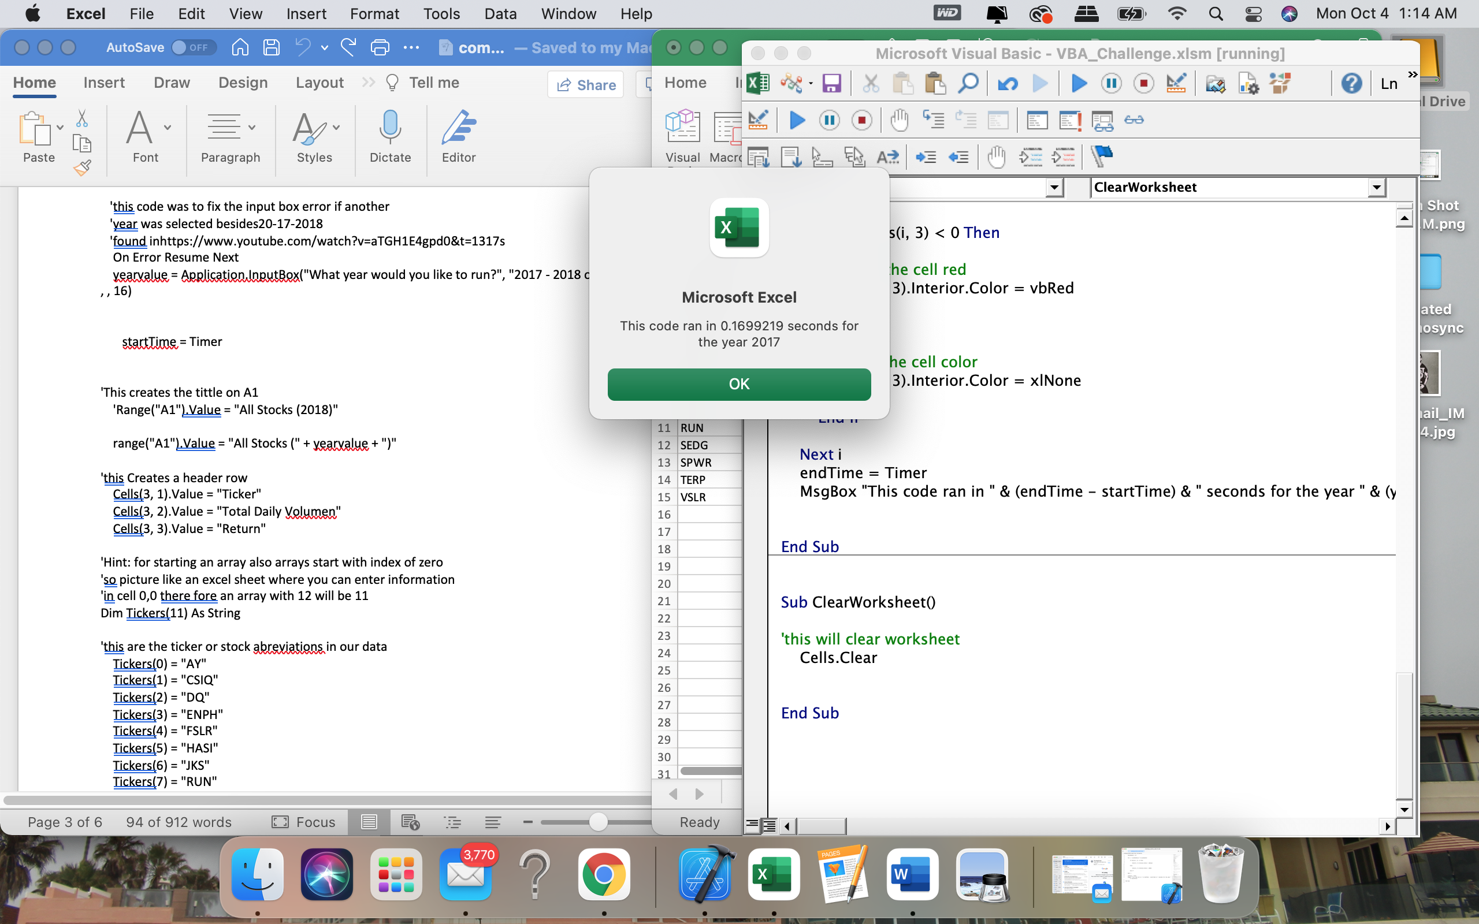Viewport: 1479px width, 924px height.
Task: Click the Run macro play icon in VBA toolbar
Action: (x=1079, y=83)
